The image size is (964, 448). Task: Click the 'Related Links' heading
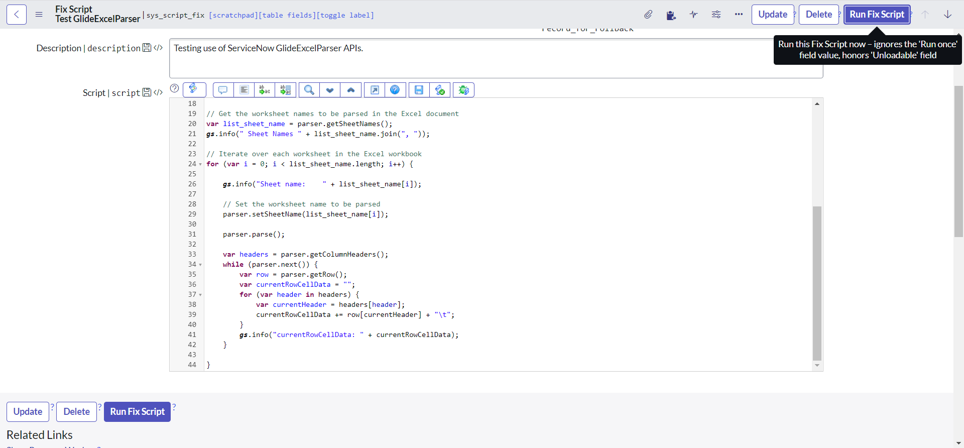(40, 435)
